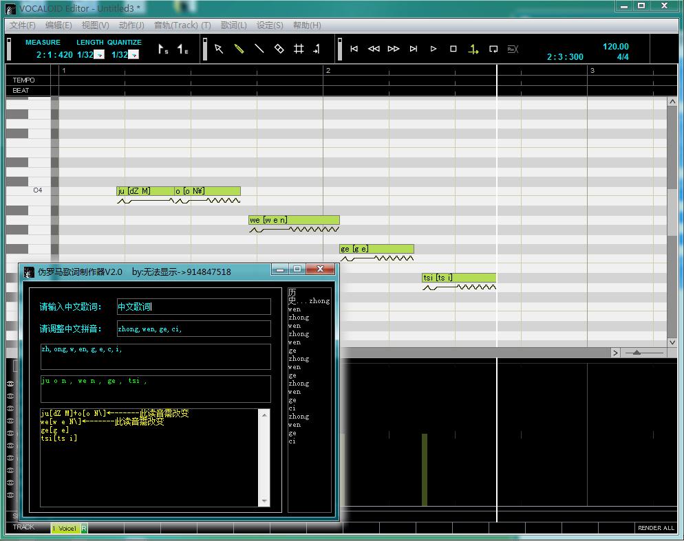The width and height of the screenshot is (684, 541).
Task: Toggle the grid display icon
Action: [299, 49]
